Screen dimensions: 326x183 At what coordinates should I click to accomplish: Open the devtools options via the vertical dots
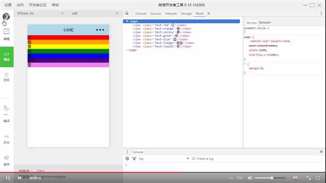(321, 13)
